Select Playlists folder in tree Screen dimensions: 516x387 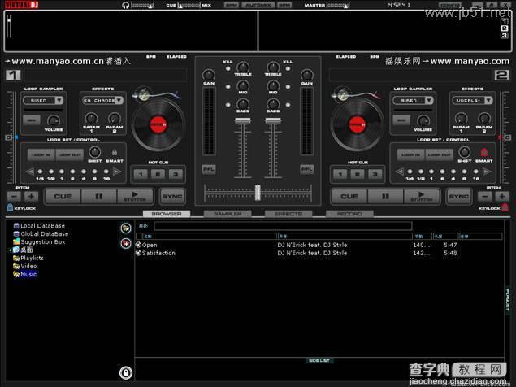click(32, 258)
